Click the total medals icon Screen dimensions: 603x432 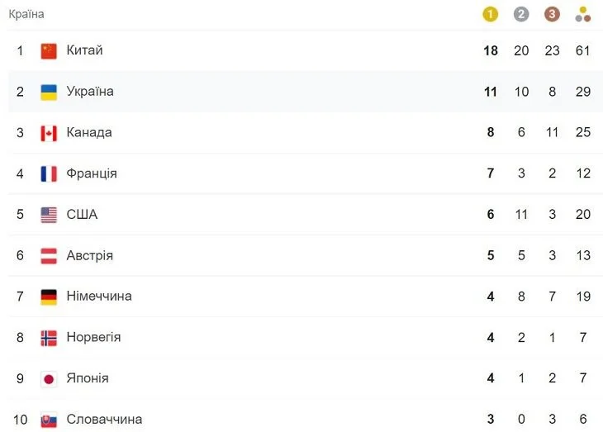583,14
